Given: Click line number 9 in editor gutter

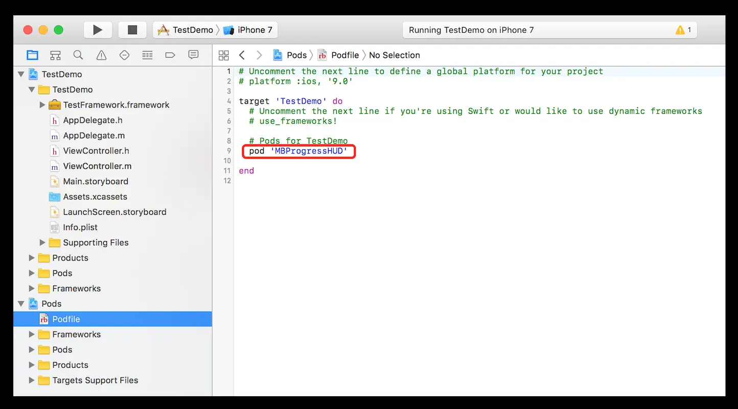Looking at the screenshot, I should [229, 151].
